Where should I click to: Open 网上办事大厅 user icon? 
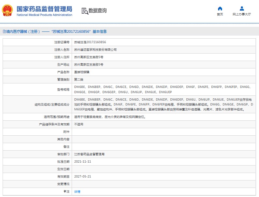click(242, 8)
